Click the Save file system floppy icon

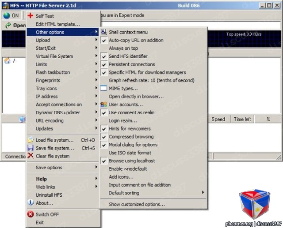pyautogui.click(x=31, y=148)
